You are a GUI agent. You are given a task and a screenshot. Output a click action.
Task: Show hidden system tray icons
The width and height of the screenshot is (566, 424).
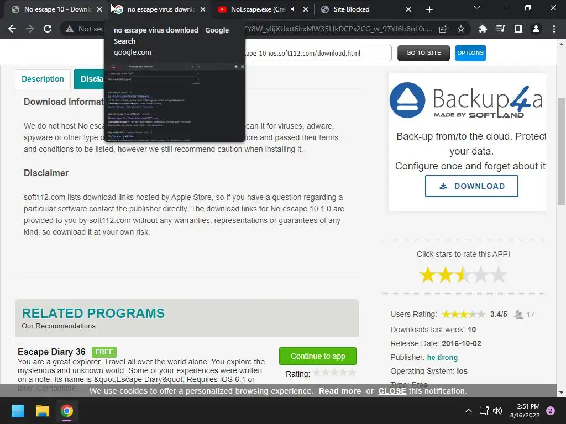[x=469, y=411]
